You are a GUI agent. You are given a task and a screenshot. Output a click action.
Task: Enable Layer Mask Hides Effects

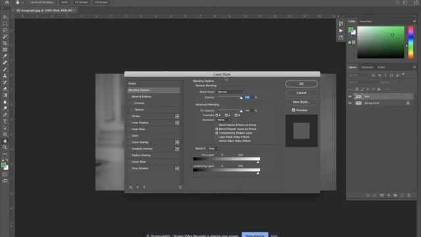click(x=216, y=137)
